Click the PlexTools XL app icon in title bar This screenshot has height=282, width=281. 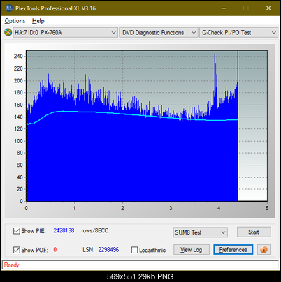(8, 8)
